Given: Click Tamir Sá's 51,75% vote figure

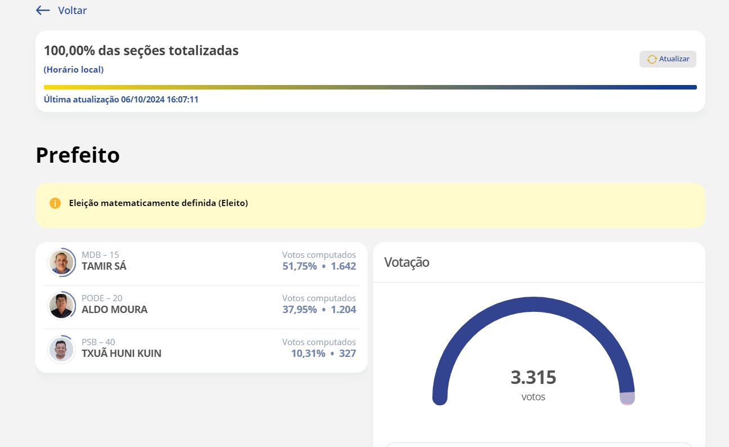Looking at the screenshot, I should [299, 266].
